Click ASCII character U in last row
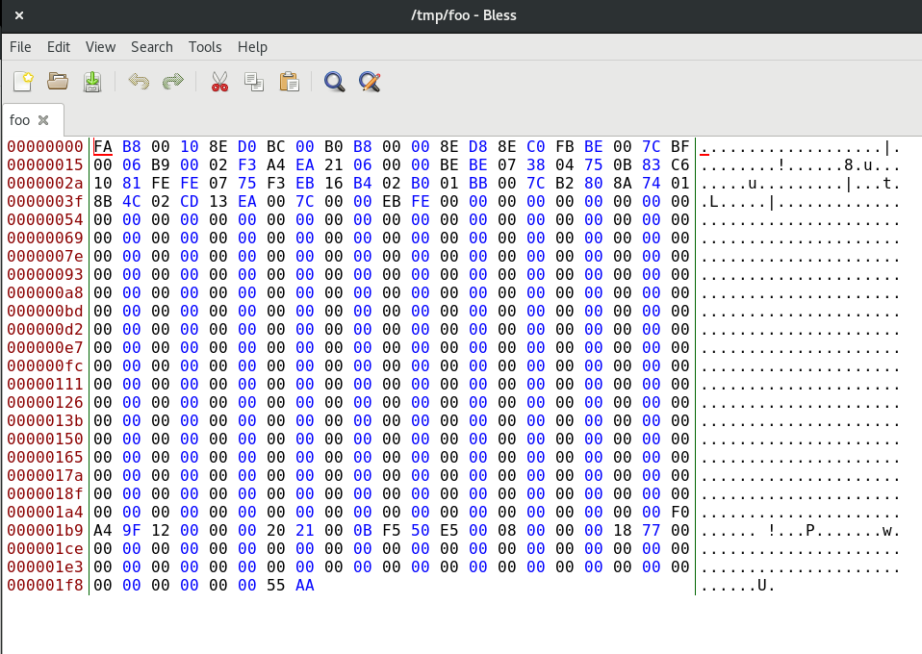922x654 pixels. 762,586
